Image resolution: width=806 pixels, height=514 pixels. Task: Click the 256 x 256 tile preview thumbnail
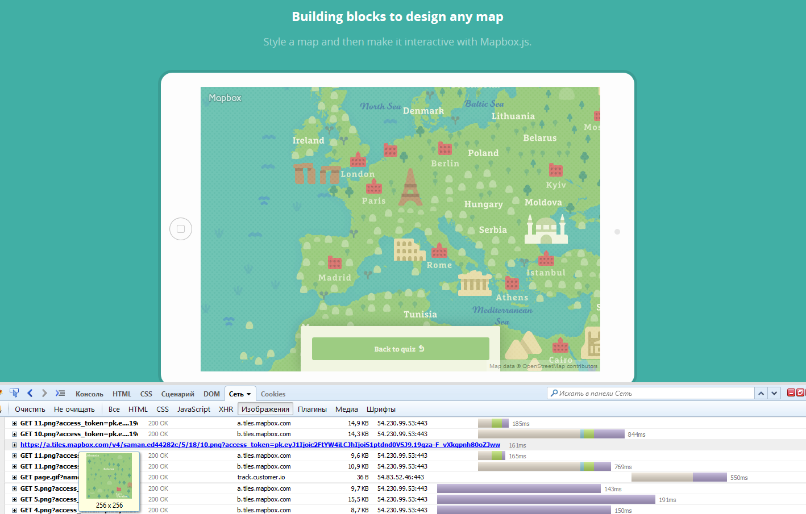(109, 476)
